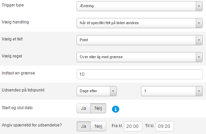Select Nej for Start og slut dato
Viewport: 206px width, 134px height.
pyautogui.click(x=98, y=108)
